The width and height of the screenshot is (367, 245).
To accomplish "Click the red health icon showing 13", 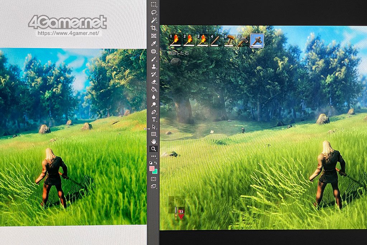I will coord(181,214).
